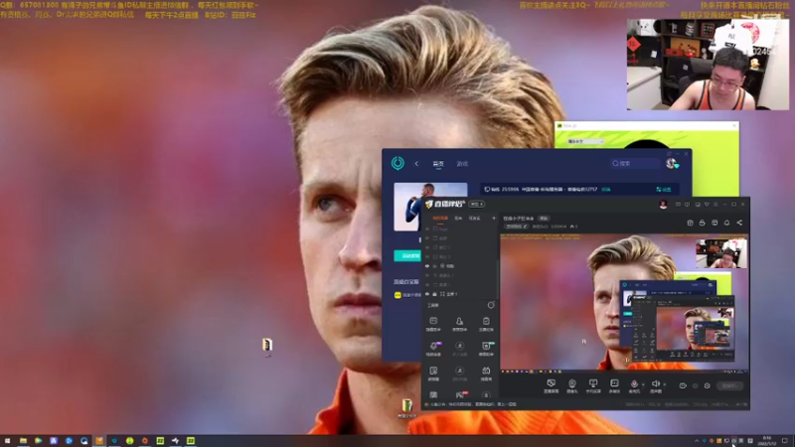
Task: Click the layout icon above the stream preview
Action: [690, 223]
